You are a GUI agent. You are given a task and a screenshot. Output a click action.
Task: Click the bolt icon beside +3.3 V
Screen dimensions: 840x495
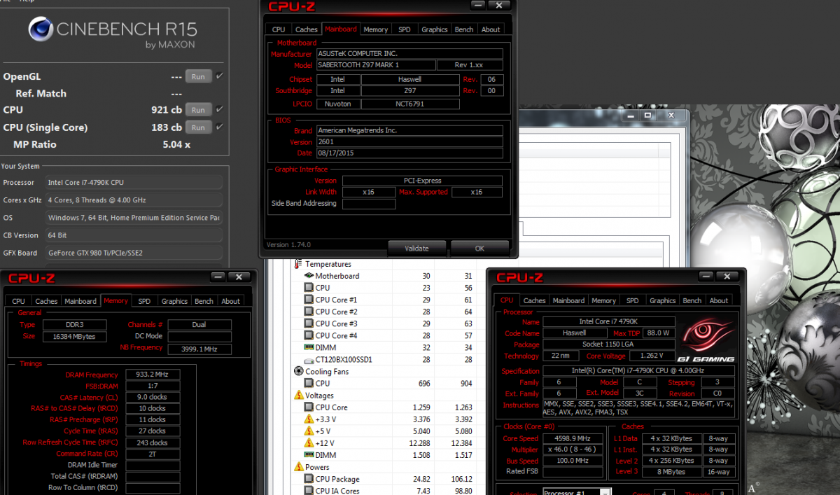pyautogui.click(x=309, y=419)
